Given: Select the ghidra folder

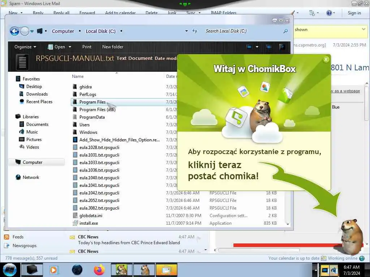Looking at the screenshot, I should click(85, 87).
